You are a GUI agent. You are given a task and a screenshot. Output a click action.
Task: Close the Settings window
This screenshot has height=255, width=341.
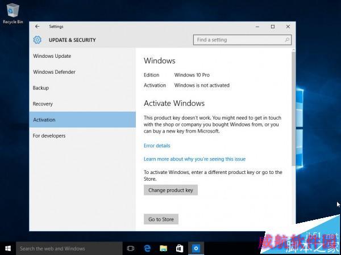288,27
